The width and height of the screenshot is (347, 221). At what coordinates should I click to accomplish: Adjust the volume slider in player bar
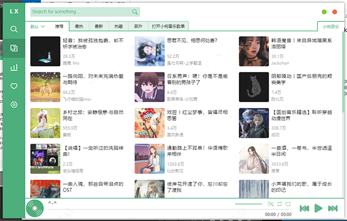249,204
